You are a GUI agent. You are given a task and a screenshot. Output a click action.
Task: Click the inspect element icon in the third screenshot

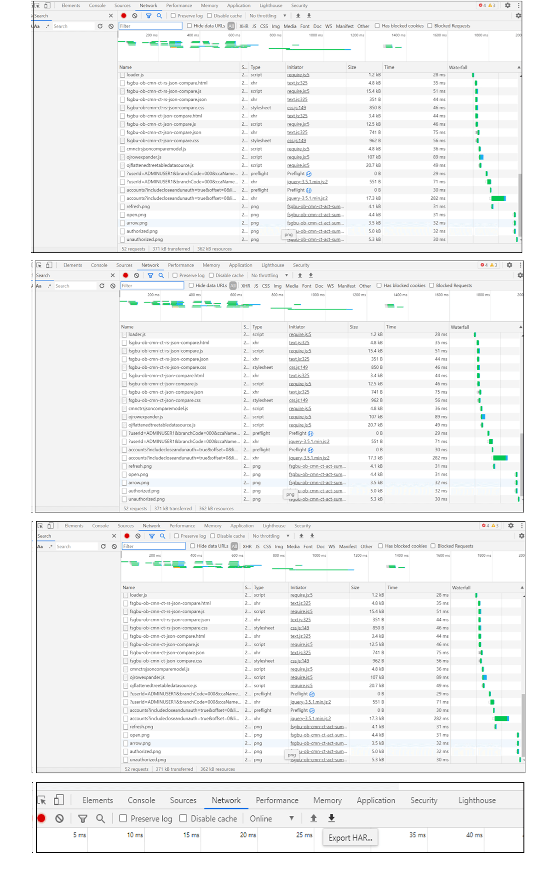40,526
